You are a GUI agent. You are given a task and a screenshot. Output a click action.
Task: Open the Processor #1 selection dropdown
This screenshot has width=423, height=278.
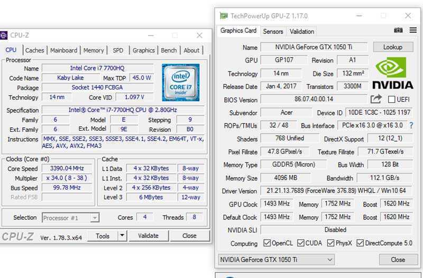click(x=71, y=218)
